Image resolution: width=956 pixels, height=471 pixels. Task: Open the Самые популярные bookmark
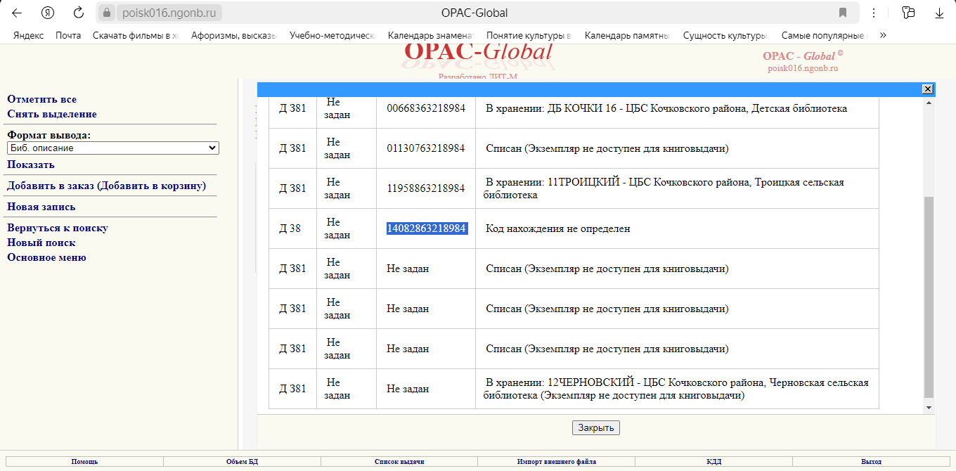pyautogui.click(x=825, y=35)
